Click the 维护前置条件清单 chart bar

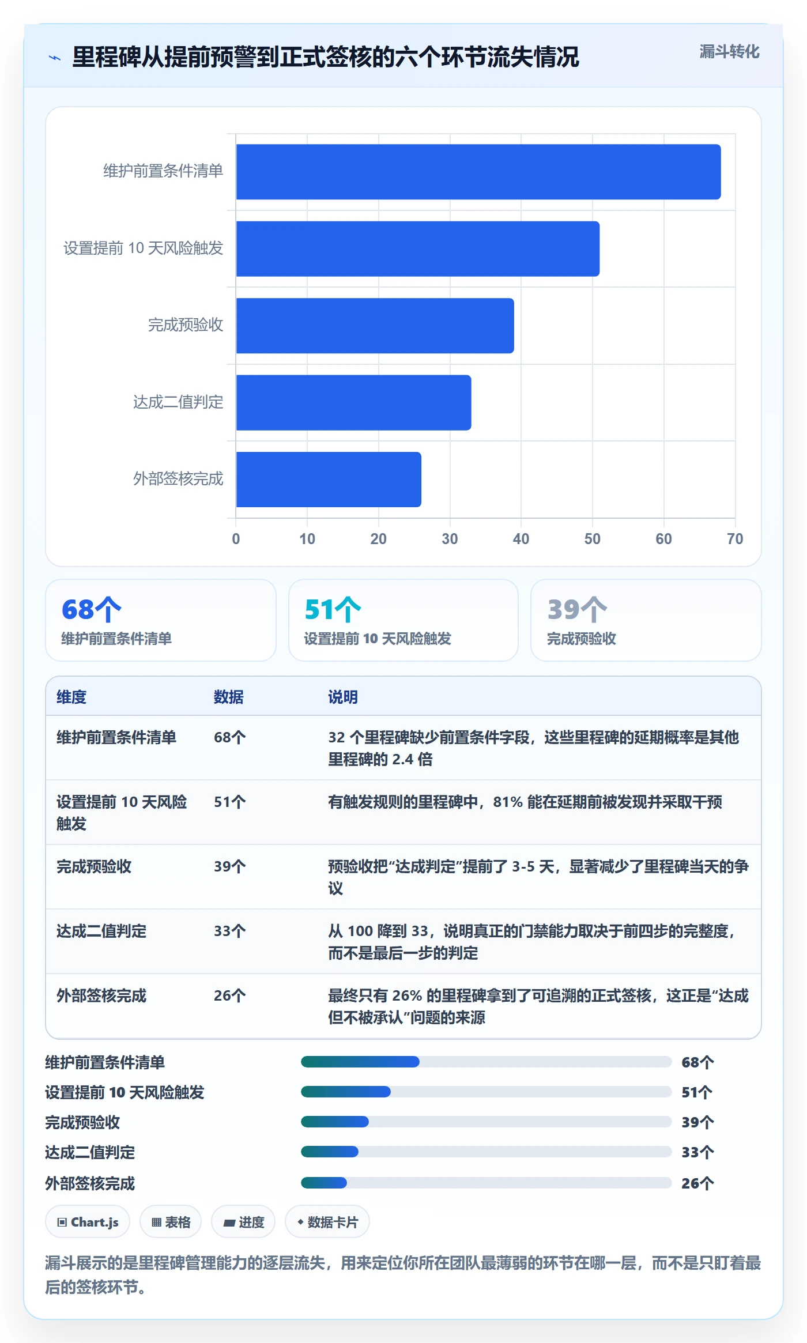click(x=478, y=172)
